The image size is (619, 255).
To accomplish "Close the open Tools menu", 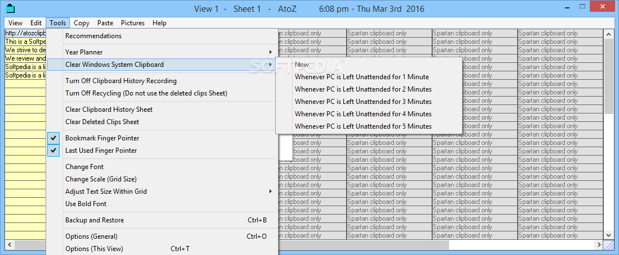I will click(57, 23).
